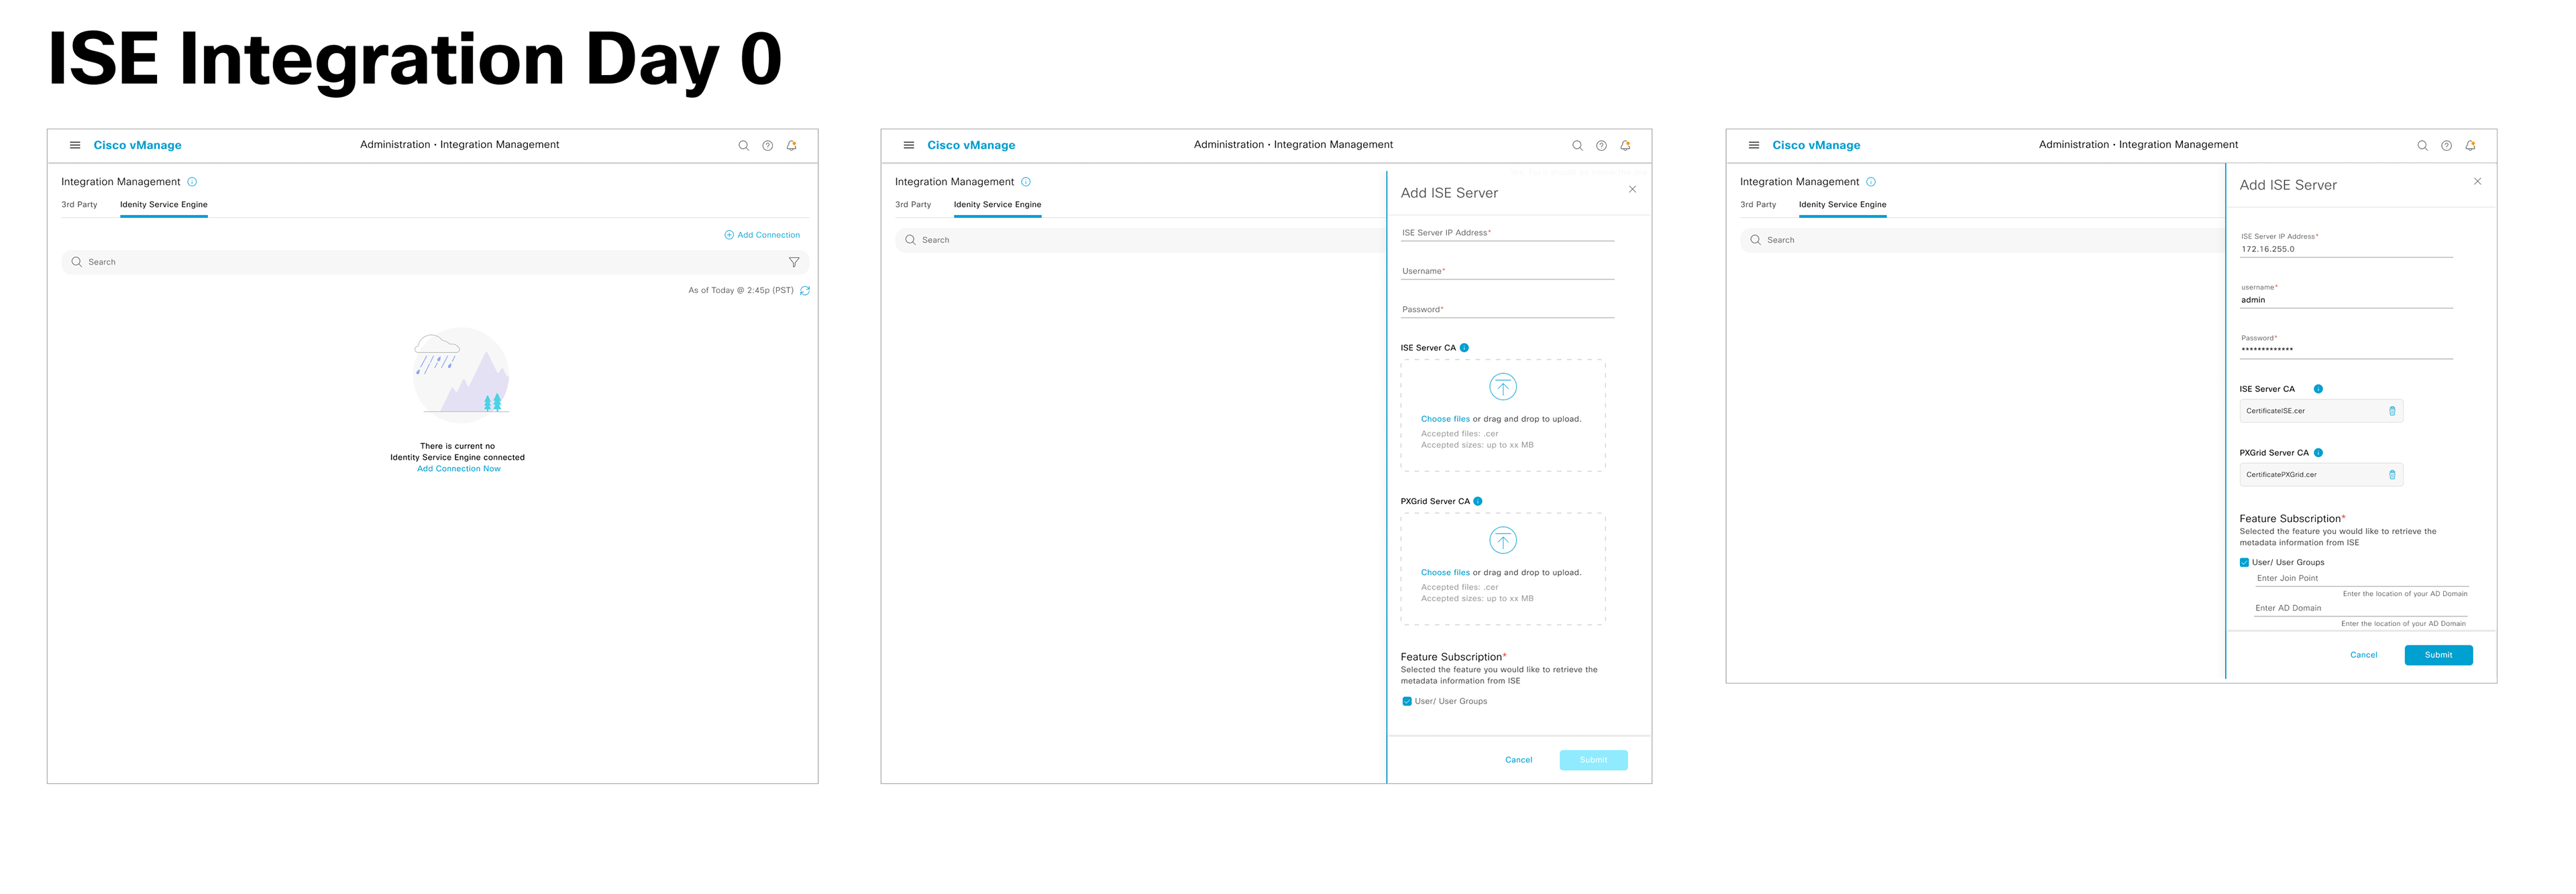This screenshot has width=2576, height=894.
Task: Click Choose files under PXGrid Server CA
Action: coord(1445,574)
